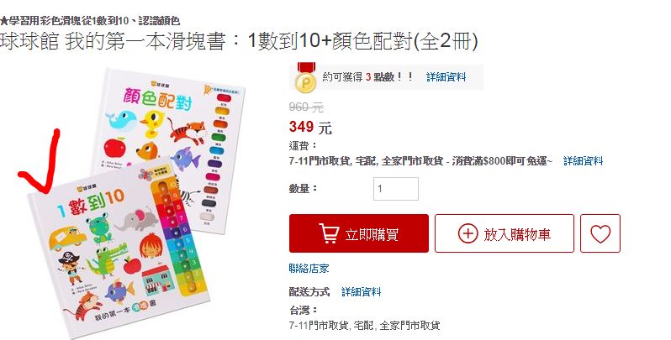
Task: Open 詳細資料 link beside shipping fee
Action: [x=583, y=161]
